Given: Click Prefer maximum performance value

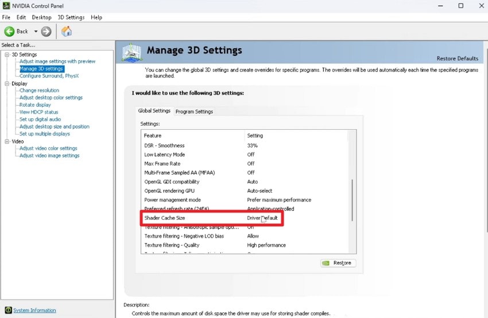Looking at the screenshot, I should pos(279,200).
